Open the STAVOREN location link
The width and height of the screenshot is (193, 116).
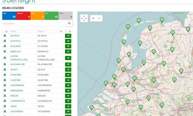(x=16, y=75)
